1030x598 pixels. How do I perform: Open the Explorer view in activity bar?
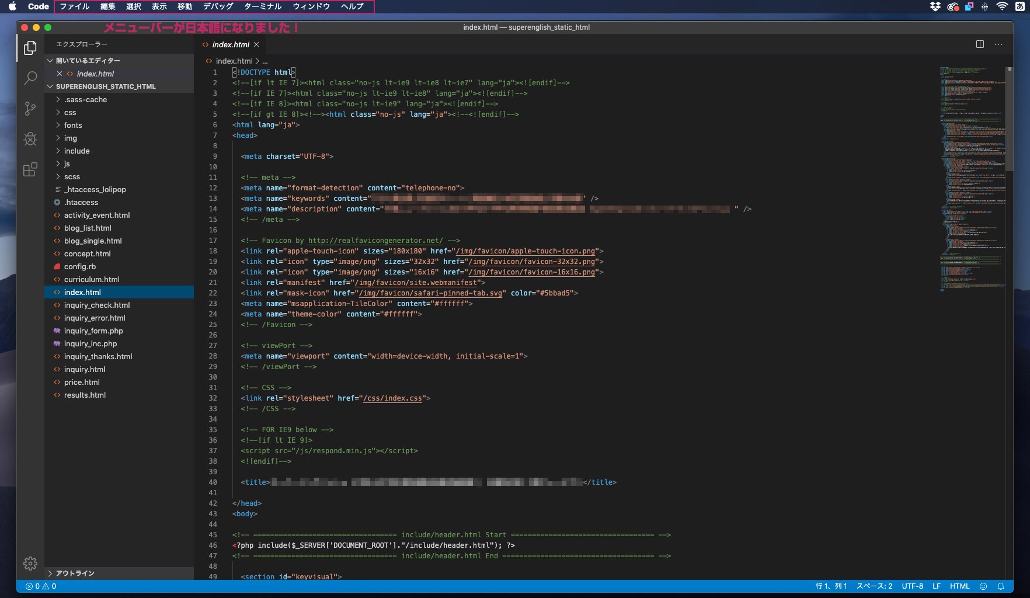(x=30, y=48)
